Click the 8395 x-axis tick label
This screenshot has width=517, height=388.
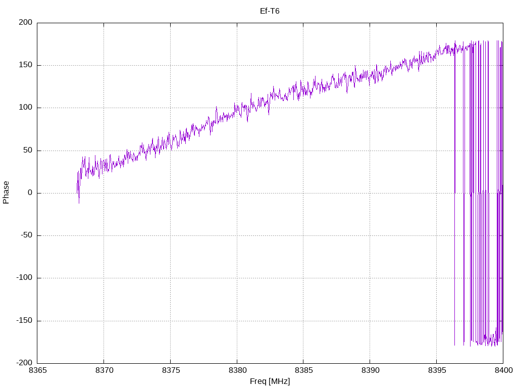(436, 371)
